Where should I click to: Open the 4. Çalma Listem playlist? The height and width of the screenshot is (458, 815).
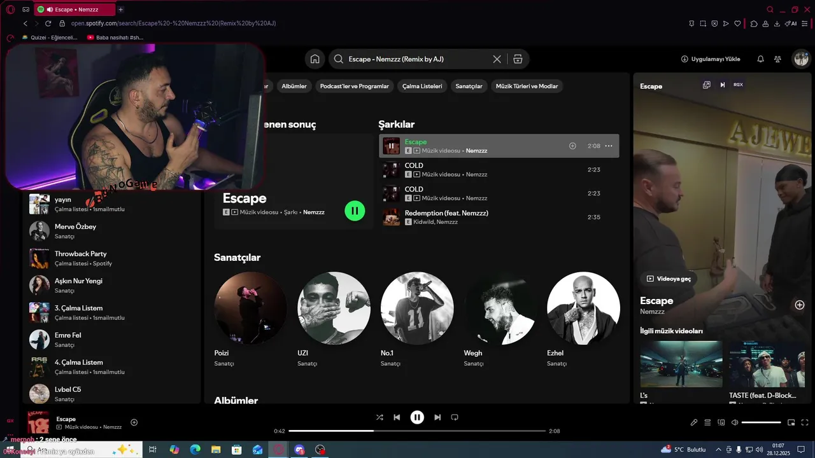[111, 366]
